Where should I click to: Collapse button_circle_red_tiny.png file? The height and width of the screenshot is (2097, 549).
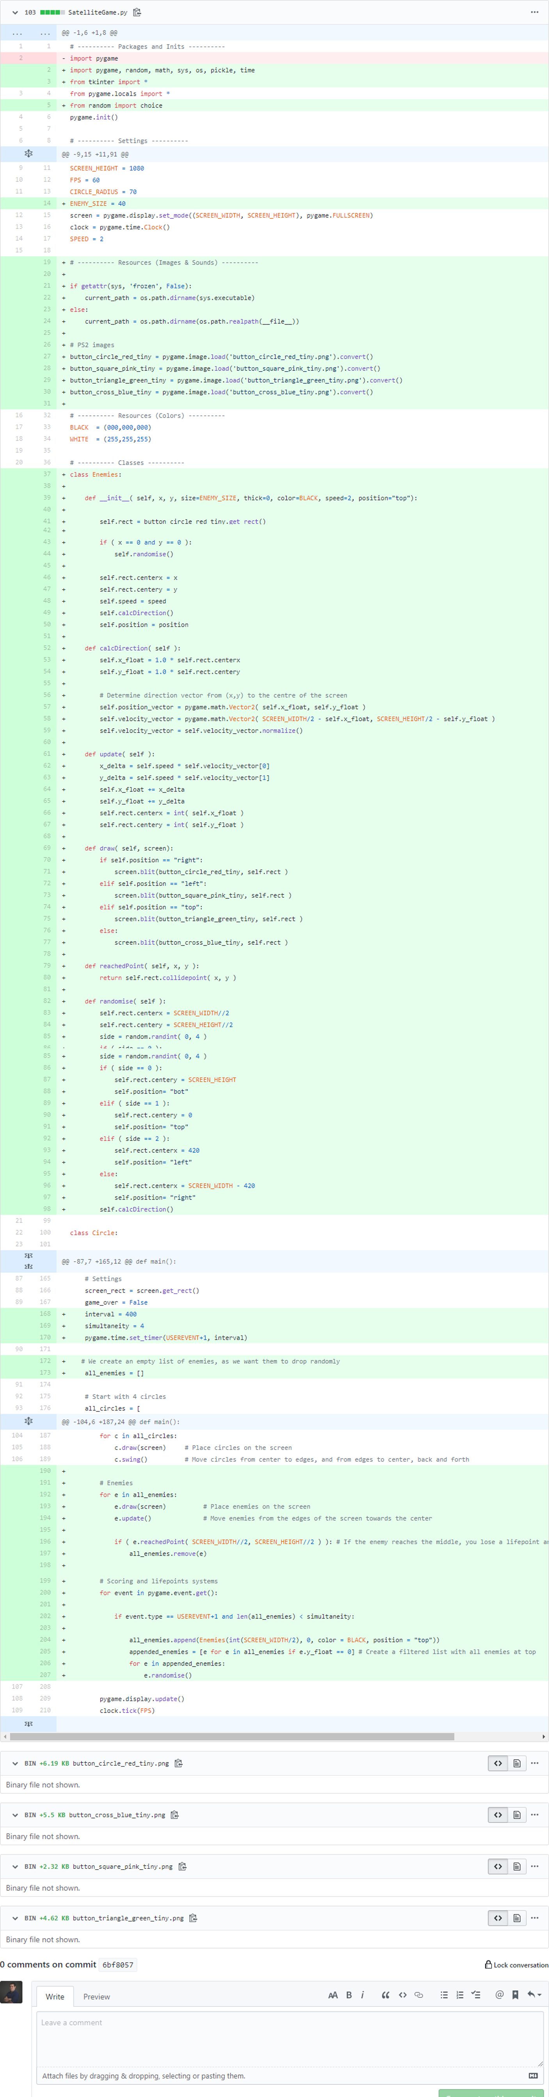15,1763
